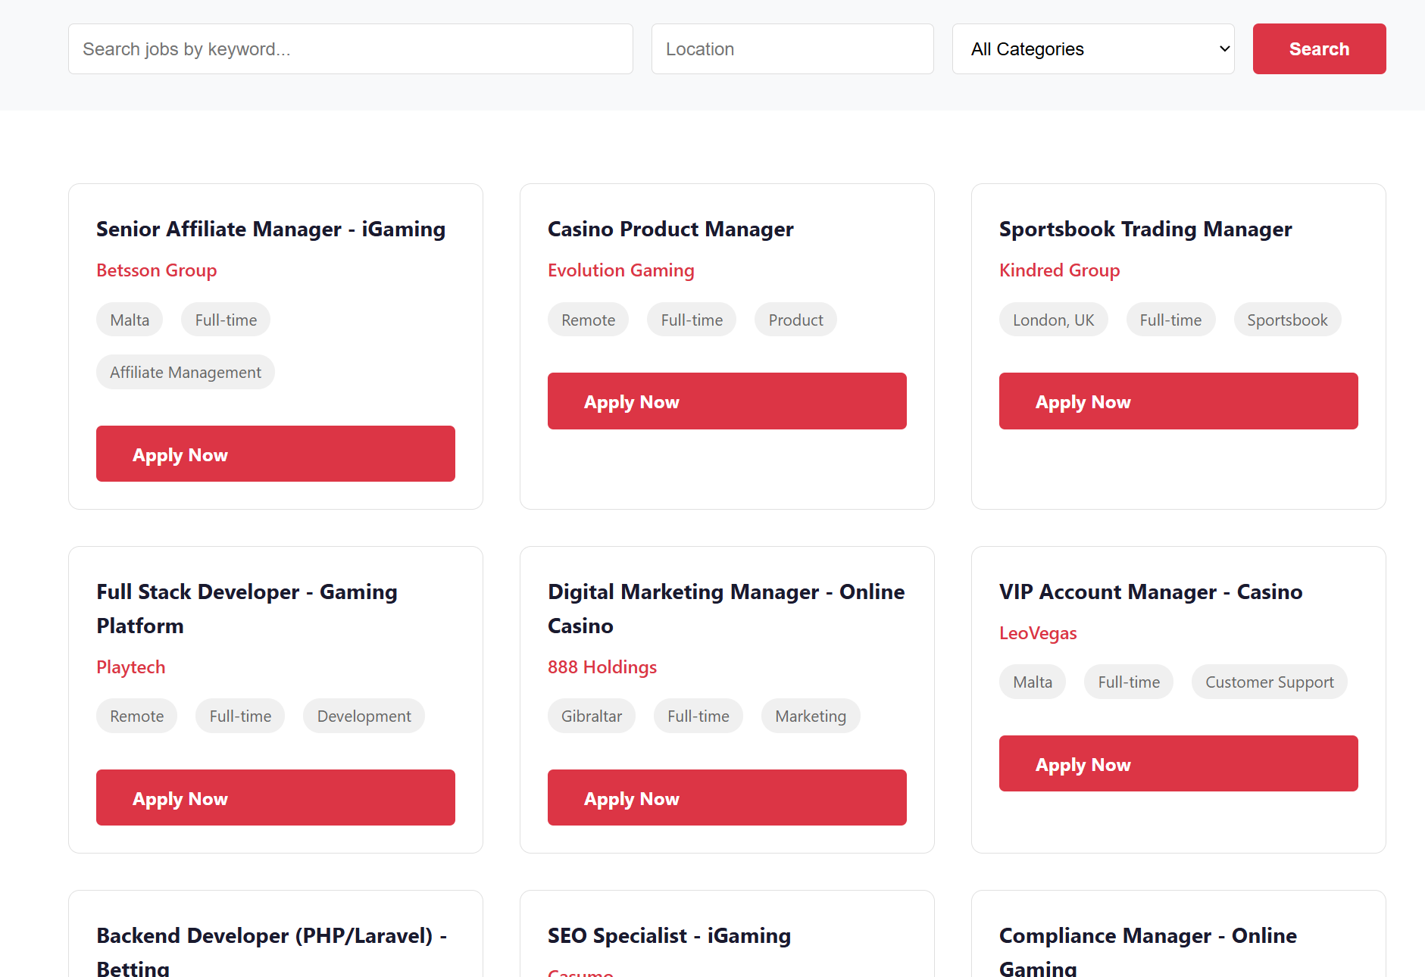Select the Affiliate Management tag
This screenshot has width=1425, height=977.
pyautogui.click(x=185, y=372)
